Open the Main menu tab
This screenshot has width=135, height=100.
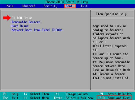coord(10,6)
